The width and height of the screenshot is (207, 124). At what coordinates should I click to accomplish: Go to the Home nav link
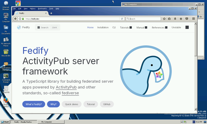pyautogui.click(x=90, y=27)
